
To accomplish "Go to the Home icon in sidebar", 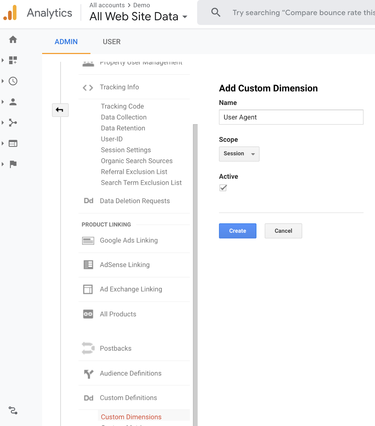I will click(13, 39).
